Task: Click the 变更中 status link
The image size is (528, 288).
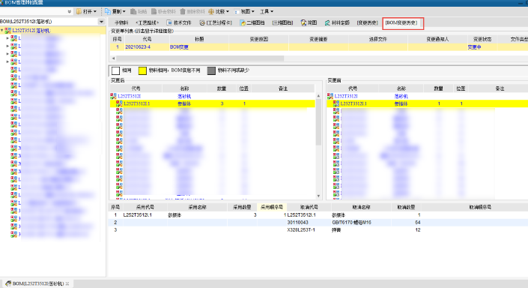Action: [x=474, y=47]
